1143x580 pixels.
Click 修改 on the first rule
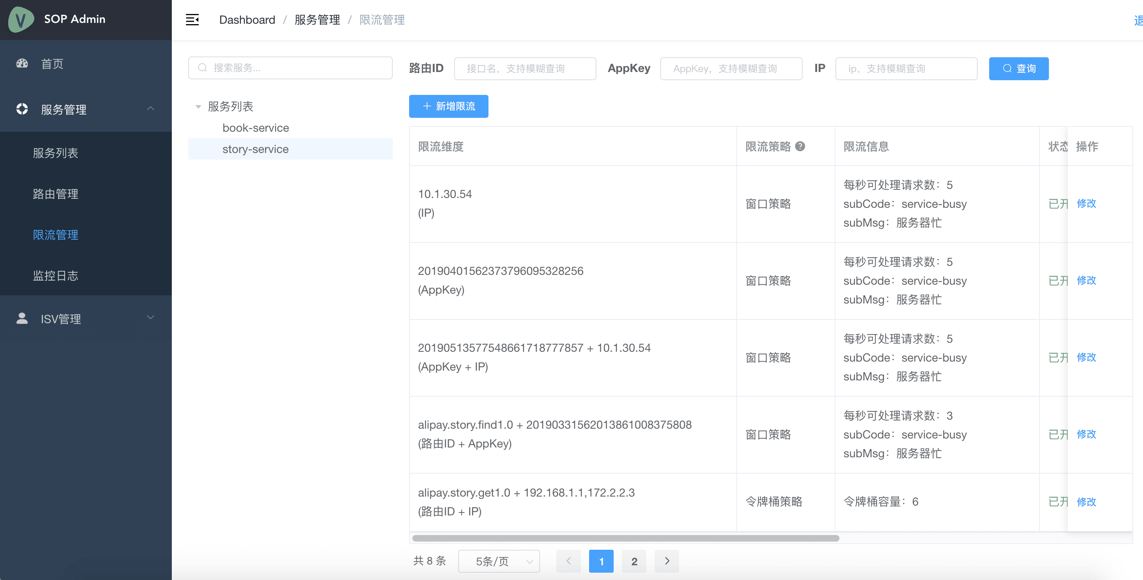click(x=1087, y=204)
